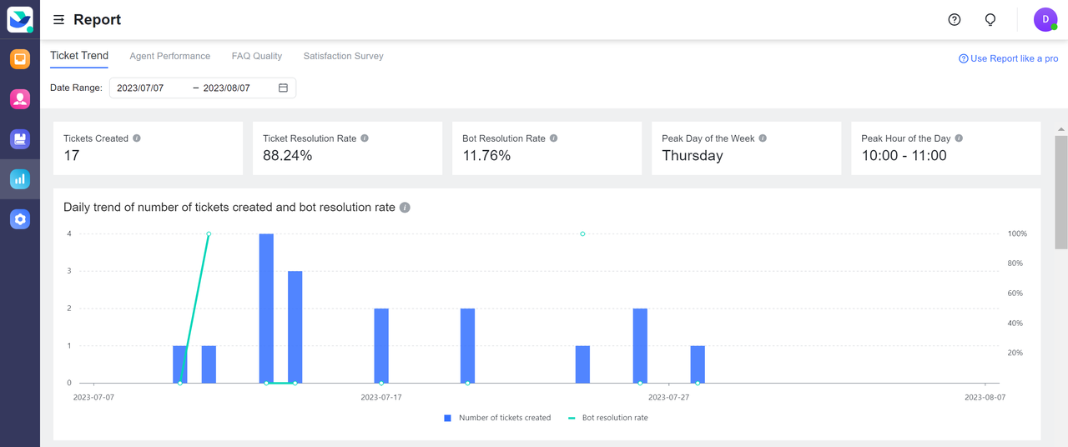
Task: Click the orange inbox icon in sidebar
Action: tap(20, 59)
